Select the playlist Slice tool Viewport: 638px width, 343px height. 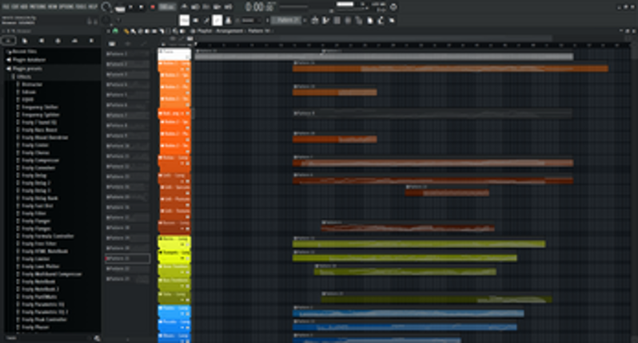(161, 31)
